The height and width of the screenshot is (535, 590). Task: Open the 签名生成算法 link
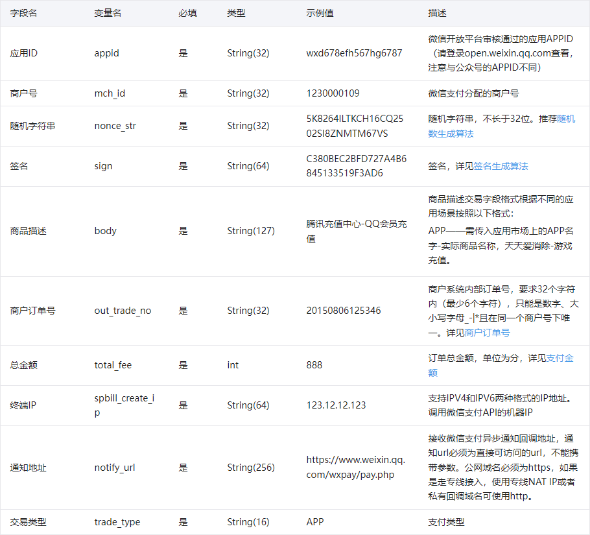pyautogui.click(x=501, y=166)
